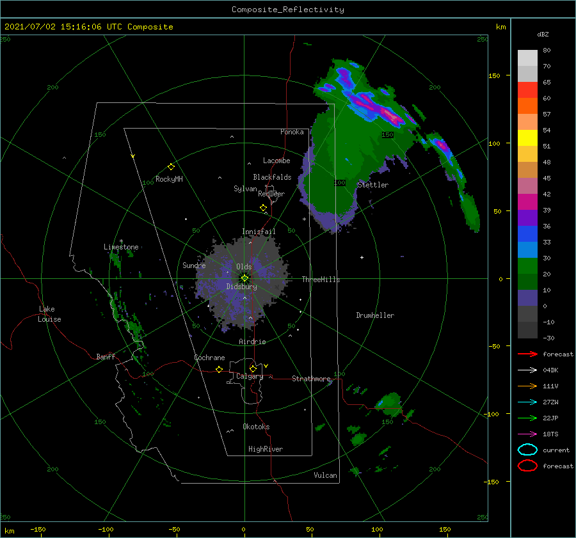Click the white 04DK arrow legend icon
The image size is (576, 538).
(x=527, y=370)
